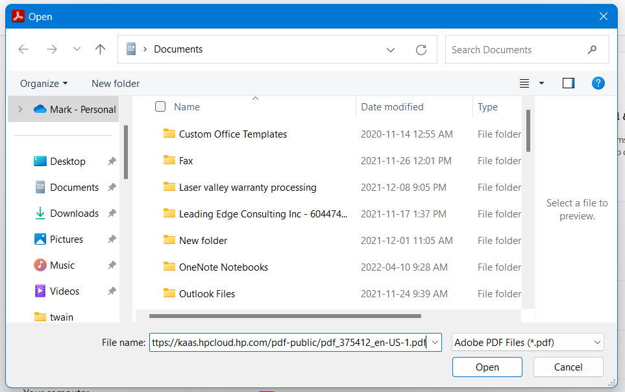Click the back navigation arrow
This screenshot has width=625, height=392.
point(23,49)
